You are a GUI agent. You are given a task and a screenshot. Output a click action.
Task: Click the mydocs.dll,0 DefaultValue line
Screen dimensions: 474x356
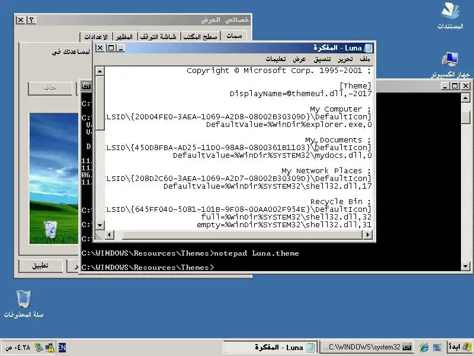point(272,155)
